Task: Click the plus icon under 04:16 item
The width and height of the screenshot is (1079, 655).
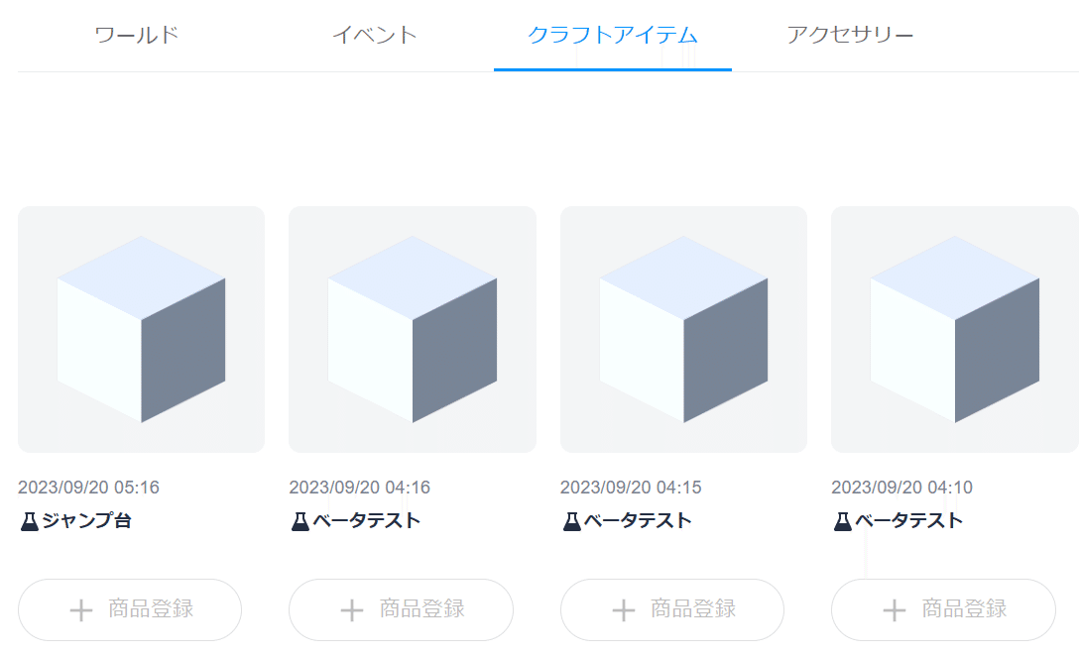Action: click(352, 609)
